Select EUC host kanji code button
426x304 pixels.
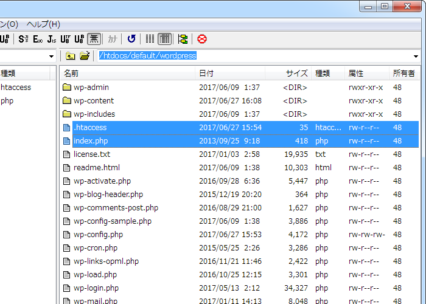tap(38, 39)
